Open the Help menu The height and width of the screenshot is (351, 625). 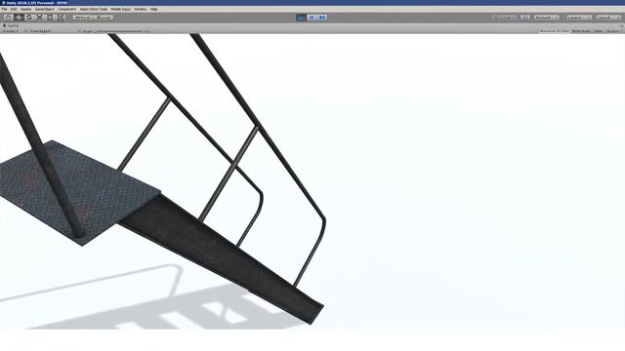pos(154,9)
